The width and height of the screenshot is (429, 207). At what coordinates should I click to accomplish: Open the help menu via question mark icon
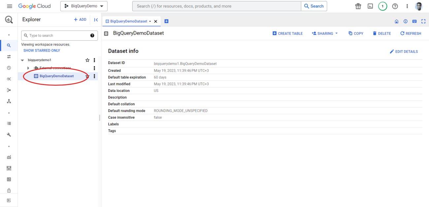tap(395, 6)
